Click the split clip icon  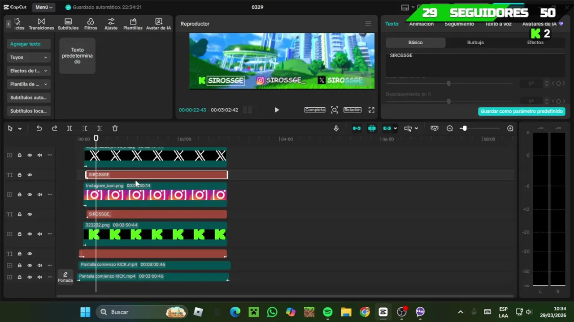[x=70, y=128]
